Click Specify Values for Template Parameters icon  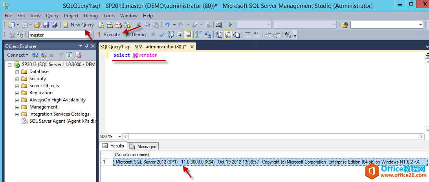pos(288,35)
